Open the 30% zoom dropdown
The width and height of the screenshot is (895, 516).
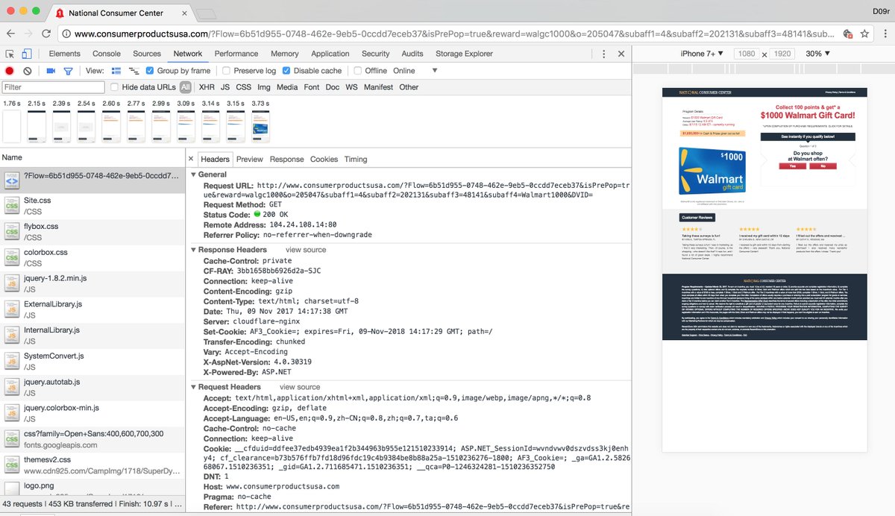pos(817,54)
